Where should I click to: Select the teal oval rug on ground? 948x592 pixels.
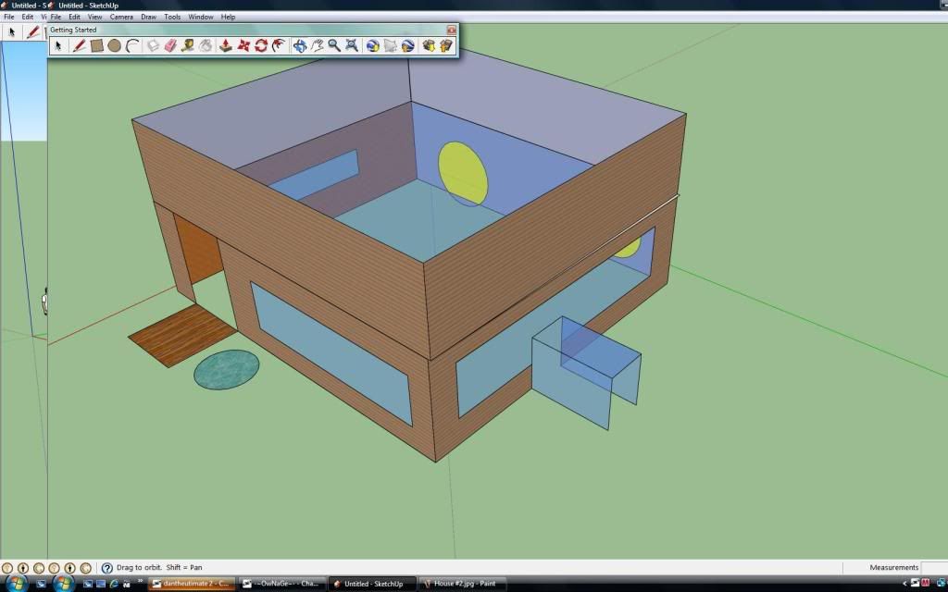click(x=226, y=370)
